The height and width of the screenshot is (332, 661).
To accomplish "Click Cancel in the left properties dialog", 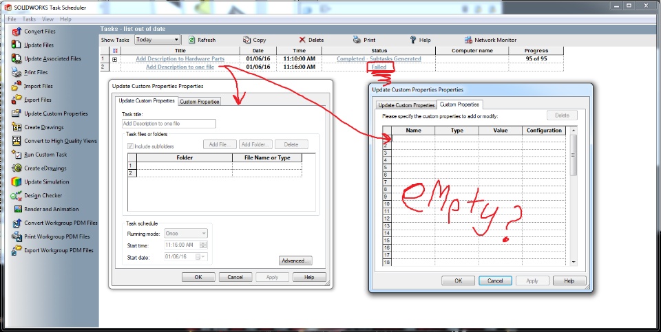I will [235, 277].
